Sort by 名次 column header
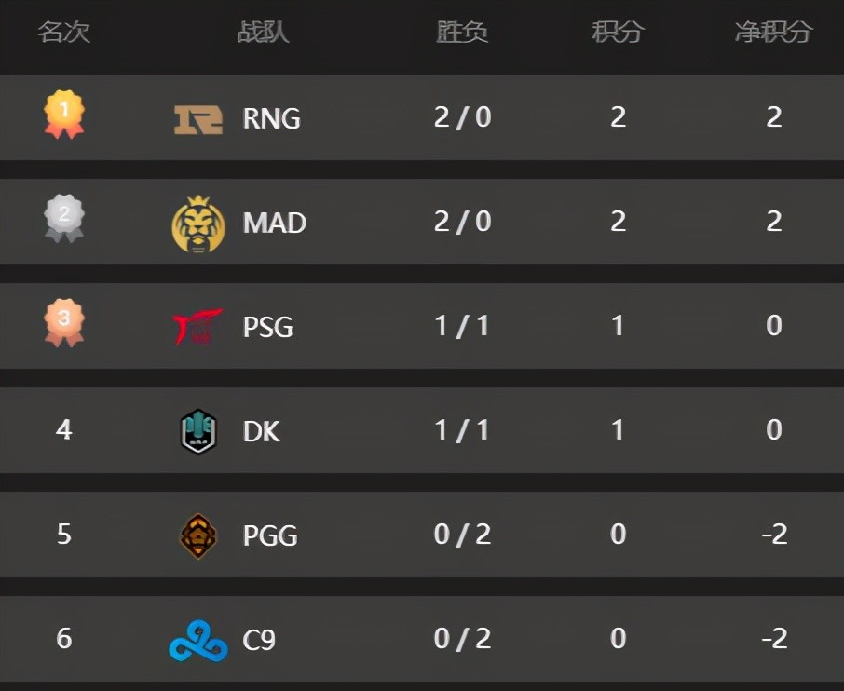The image size is (844, 691). point(64,33)
